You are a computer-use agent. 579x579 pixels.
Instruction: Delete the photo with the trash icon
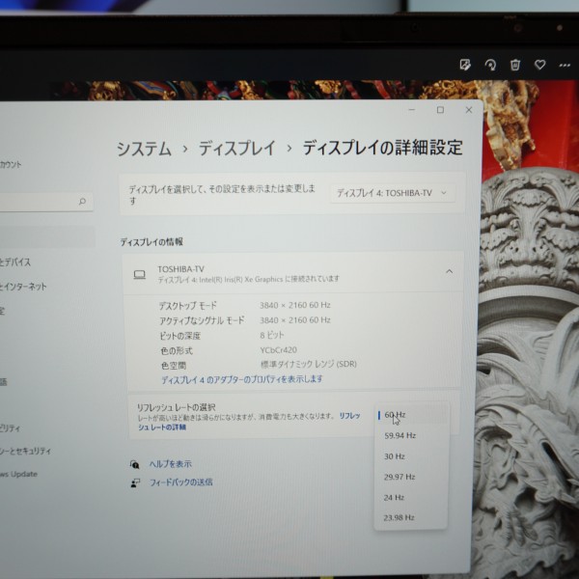[515, 65]
